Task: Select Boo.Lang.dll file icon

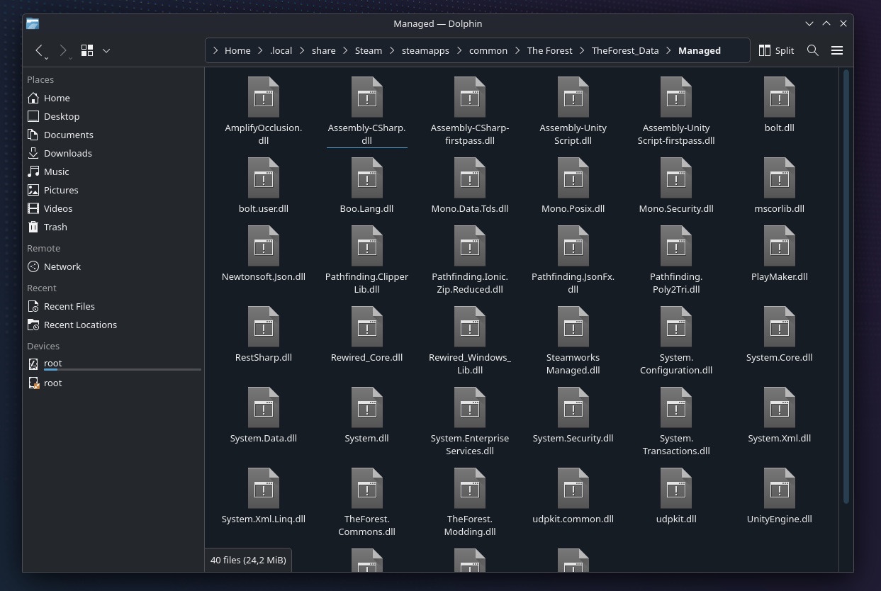Action: (x=367, y=178)
